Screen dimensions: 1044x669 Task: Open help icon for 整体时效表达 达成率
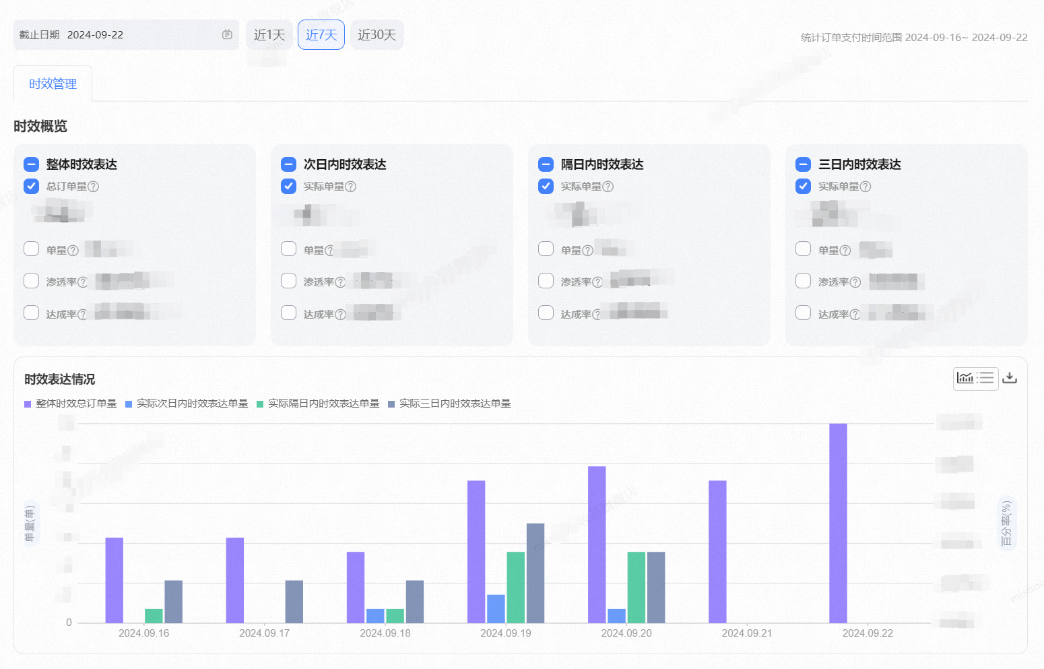point(83,315)
